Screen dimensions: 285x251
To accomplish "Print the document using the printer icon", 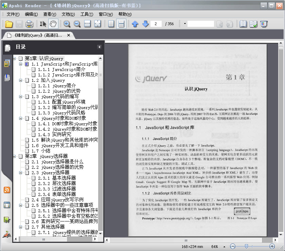I will [29, 24].
